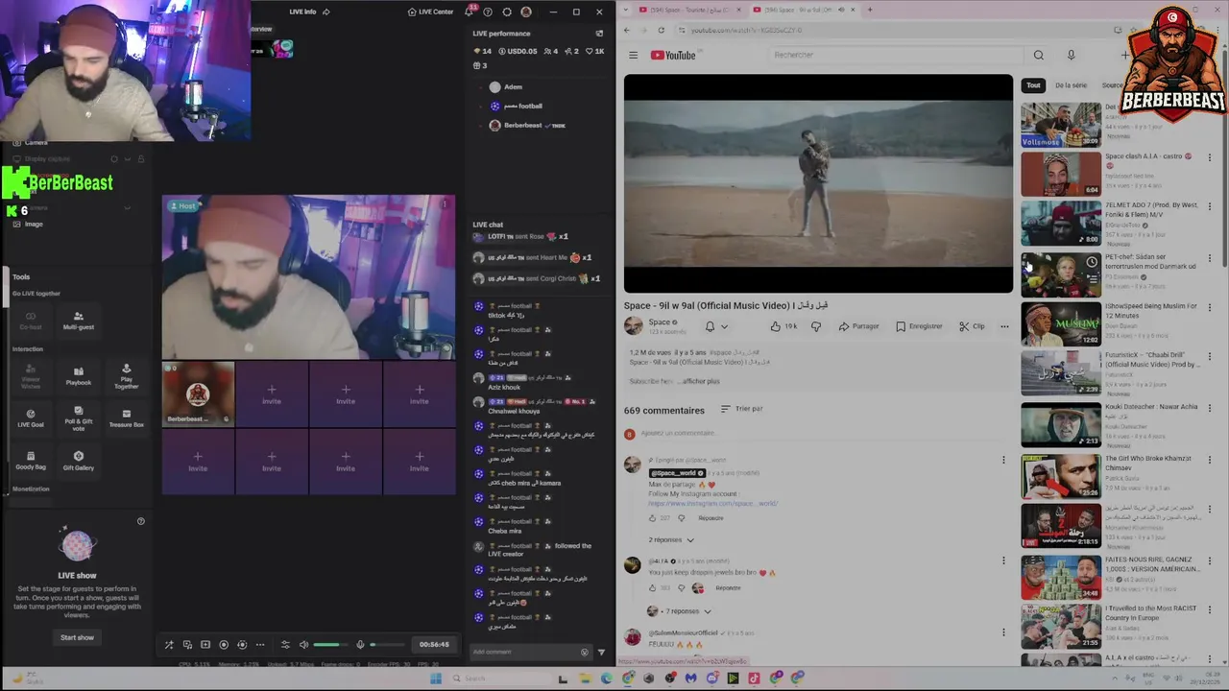The image size is (1229, 691).
Task: Open the more options ellipsis in live studio toolbar
Action: pyautogui.click(x=260, y=645)
